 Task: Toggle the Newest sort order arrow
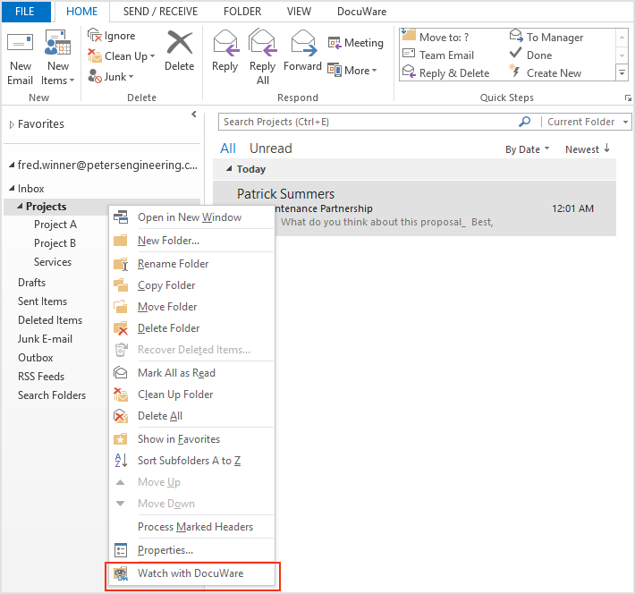click(x=607, y=148)
